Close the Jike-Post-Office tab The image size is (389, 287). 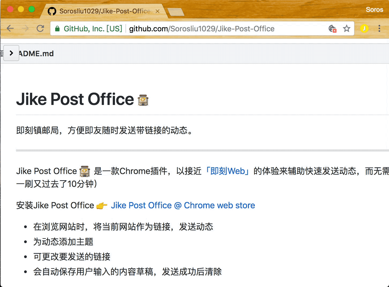click(158, 11)
